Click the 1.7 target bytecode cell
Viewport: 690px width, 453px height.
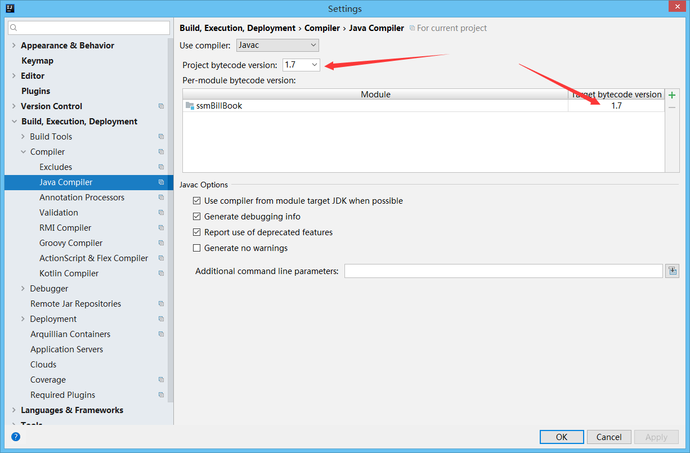point(616,106)
